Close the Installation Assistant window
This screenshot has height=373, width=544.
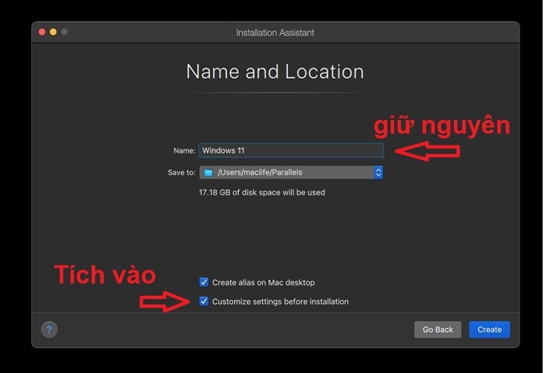42,32
